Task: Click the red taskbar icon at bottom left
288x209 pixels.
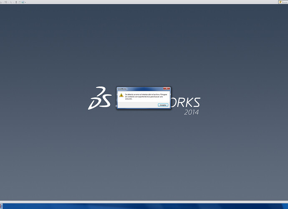Action: coord(1,206)
